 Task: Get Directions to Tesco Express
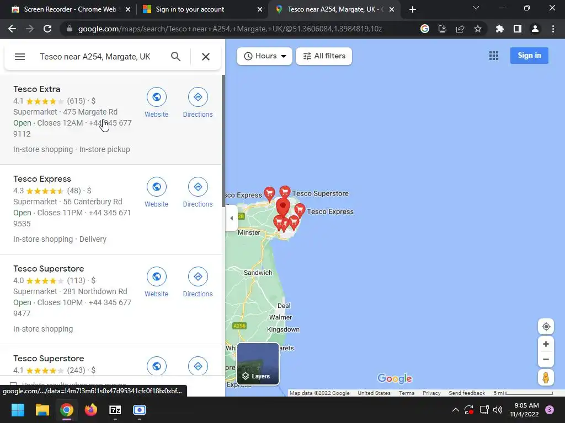pos(198,193)
